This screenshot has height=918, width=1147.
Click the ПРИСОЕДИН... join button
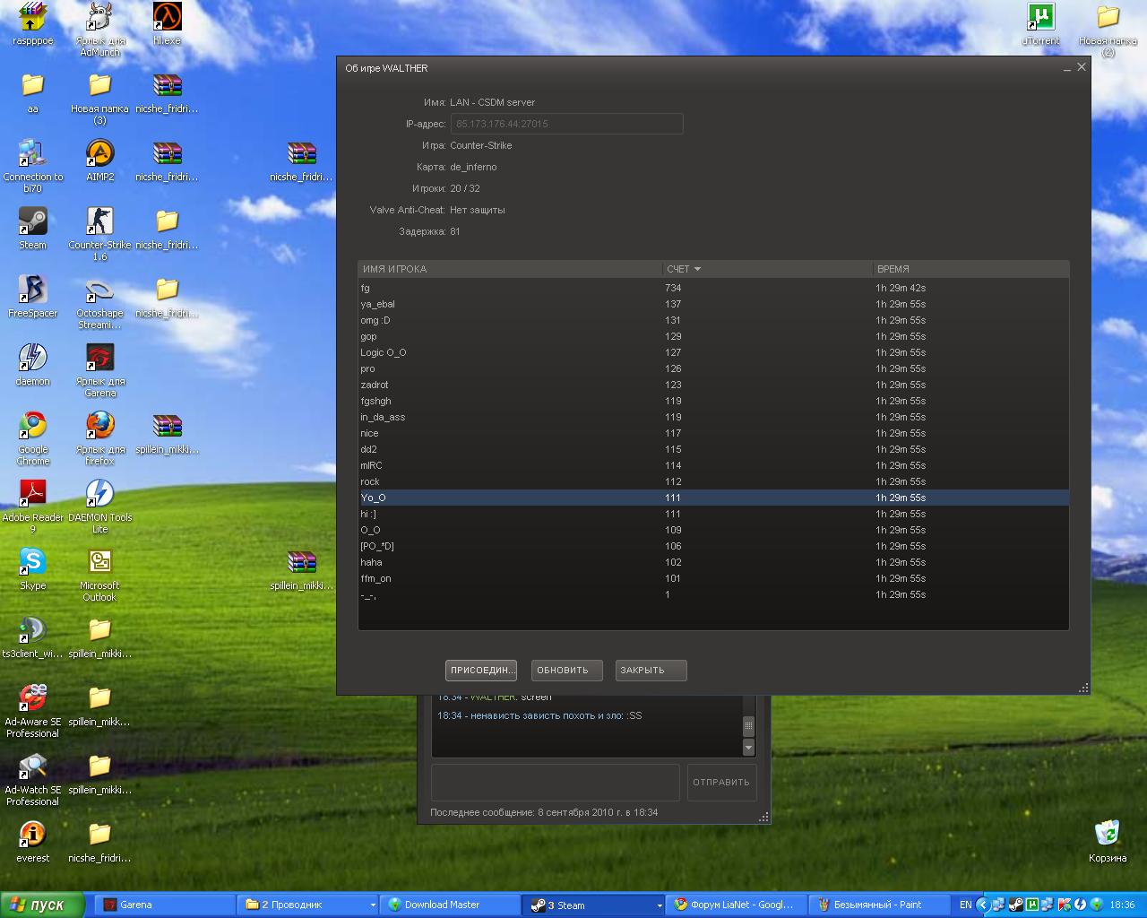point(481,671)
